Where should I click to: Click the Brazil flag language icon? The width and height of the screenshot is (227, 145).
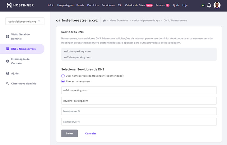(x=203, y=6)
